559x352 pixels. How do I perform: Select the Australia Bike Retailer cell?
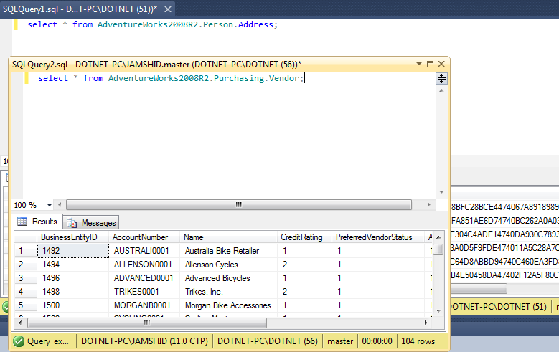click(x=222, y=251)
